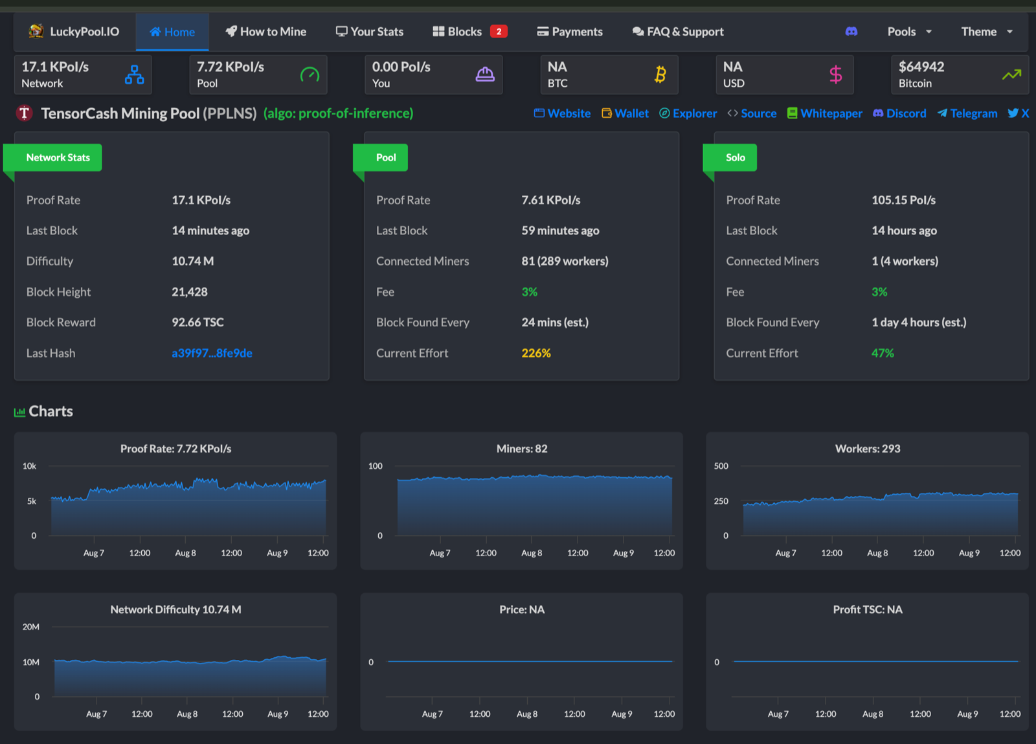This screenshot has height=744, width=1036.
Task: Click the Bitcoin symbol icon in BTC card
Action: [x=660, y=74]
